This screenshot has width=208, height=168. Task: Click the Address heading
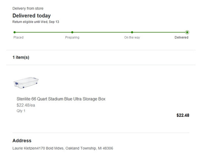[x=22, y=141]
